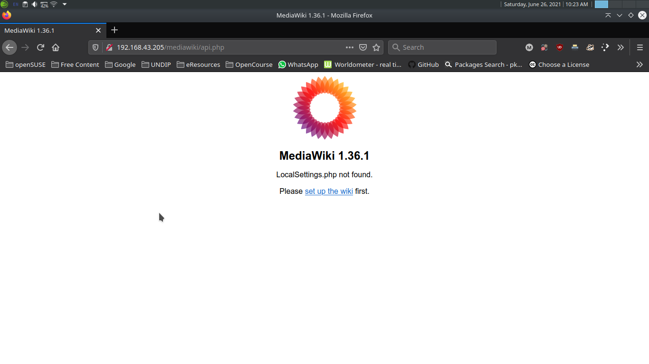Image resolution: width=649 pixels, height=364 pixels.
Task: Show more bookmarks via the chevron
Action: pyautogui.click(x=639, y=64)
